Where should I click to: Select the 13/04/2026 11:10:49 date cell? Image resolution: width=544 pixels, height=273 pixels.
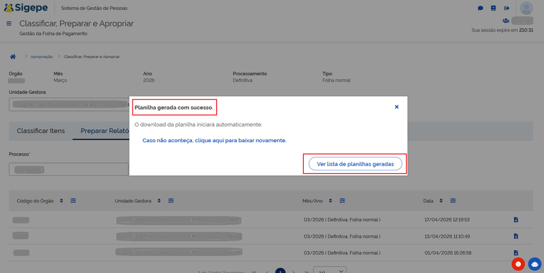pyautogui.click(x=447, y=236)
